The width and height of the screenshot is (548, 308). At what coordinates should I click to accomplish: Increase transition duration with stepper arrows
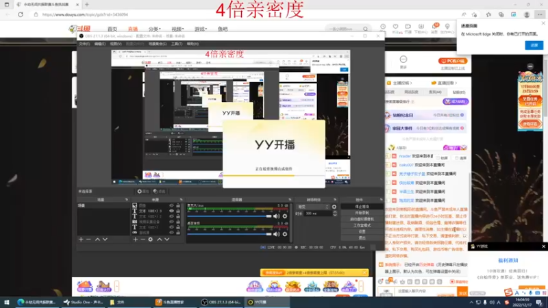(335, 212)
